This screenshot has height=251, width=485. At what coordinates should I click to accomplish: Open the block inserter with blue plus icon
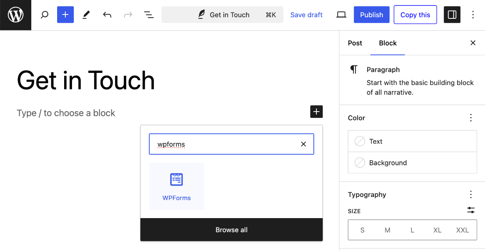pyautogui.click(x=65, y=14)
